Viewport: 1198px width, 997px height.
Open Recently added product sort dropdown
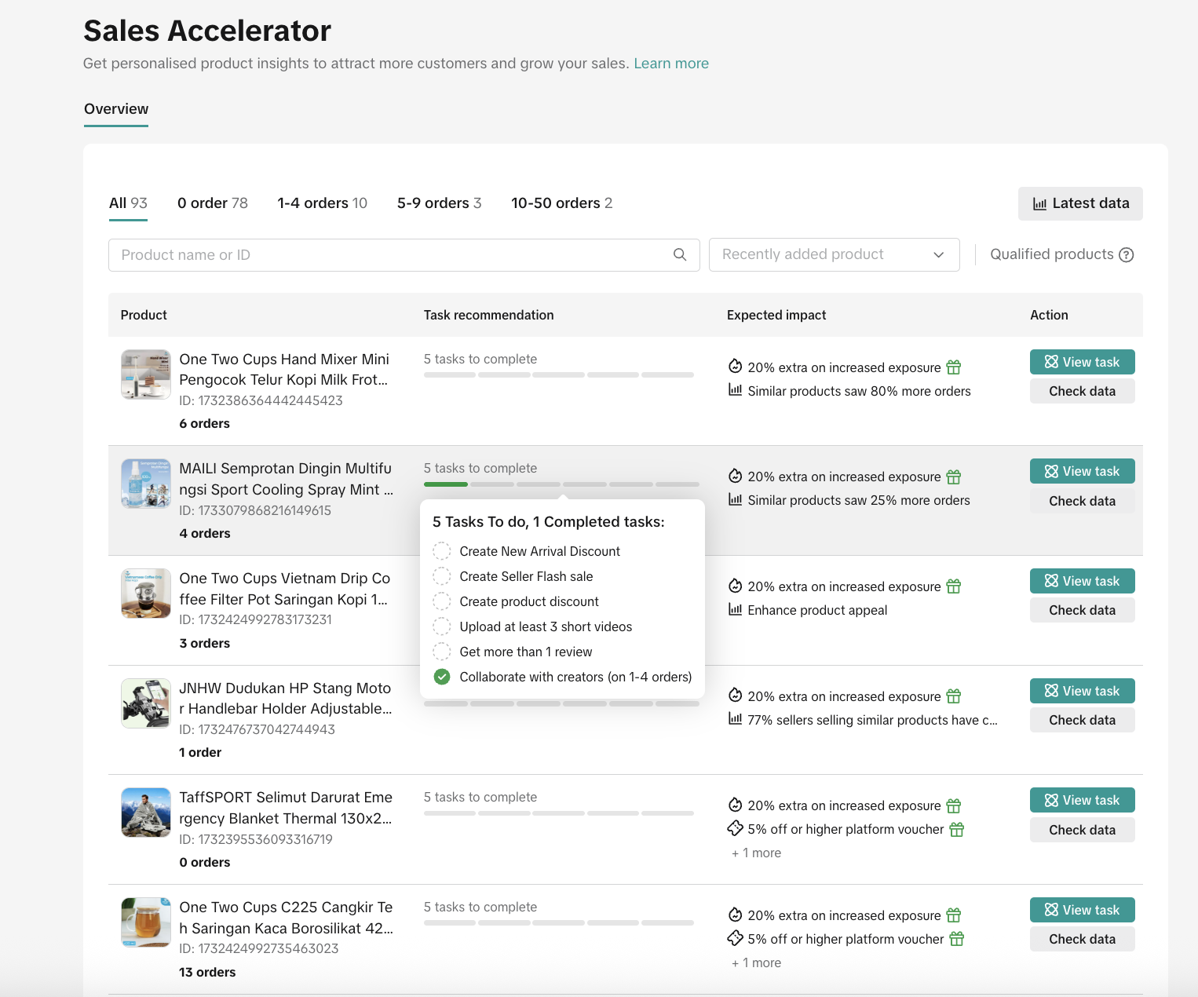[x=834, y=255]
